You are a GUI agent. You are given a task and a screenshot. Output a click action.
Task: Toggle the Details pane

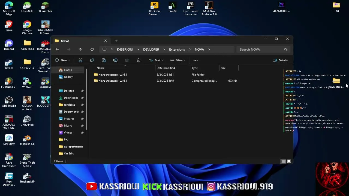tap(280, 60)
